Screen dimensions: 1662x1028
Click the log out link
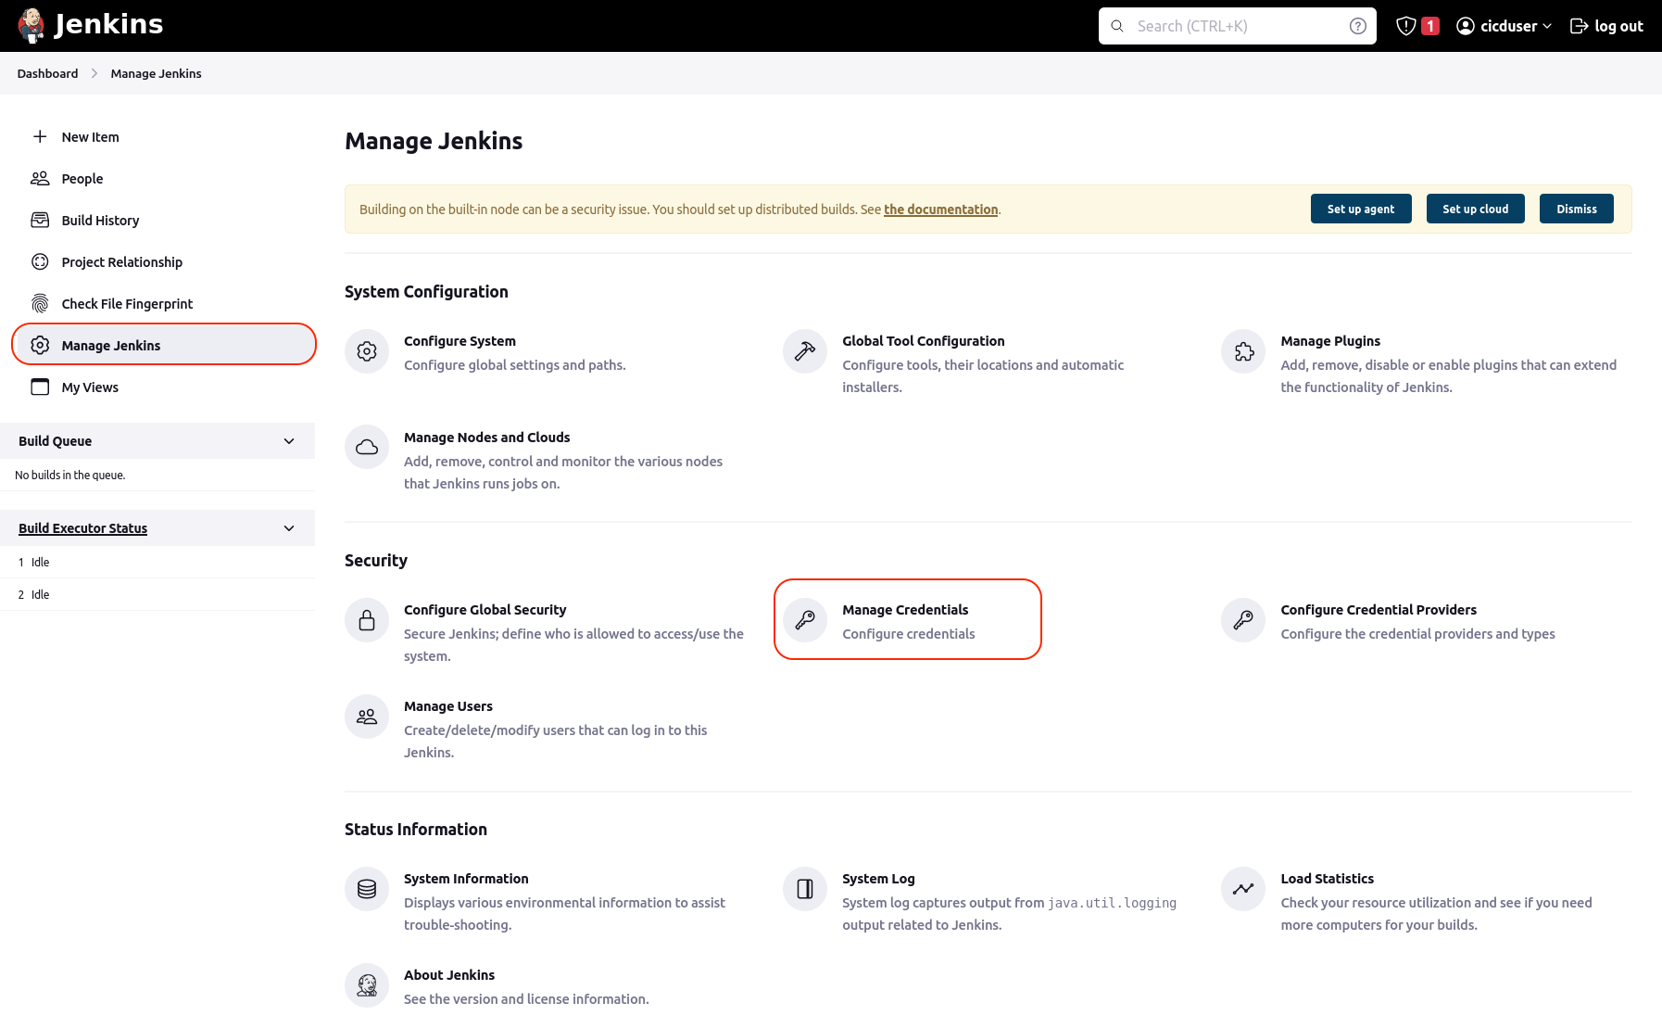coord(1606,26)
